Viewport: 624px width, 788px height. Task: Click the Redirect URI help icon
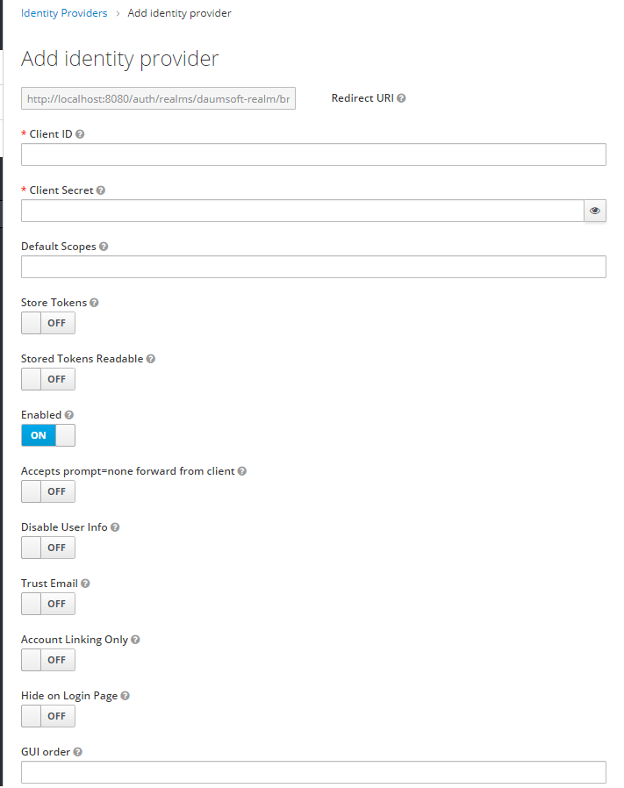coord(402,98)
